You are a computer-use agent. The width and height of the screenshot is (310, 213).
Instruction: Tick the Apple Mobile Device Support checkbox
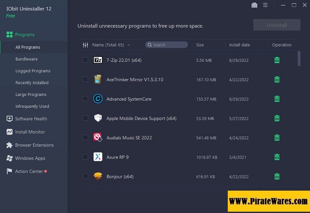pyautogui.click(x=85, y=118)
